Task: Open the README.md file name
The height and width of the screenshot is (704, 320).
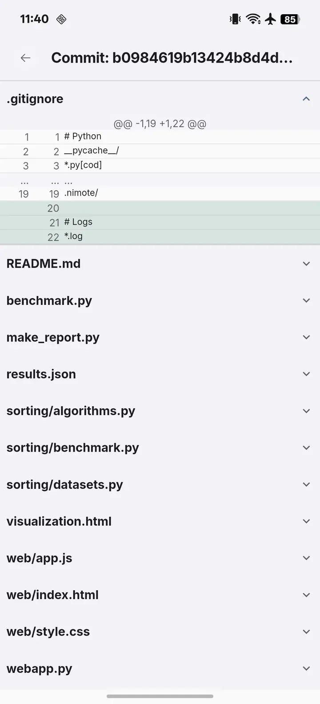Action: pos(44,264)
